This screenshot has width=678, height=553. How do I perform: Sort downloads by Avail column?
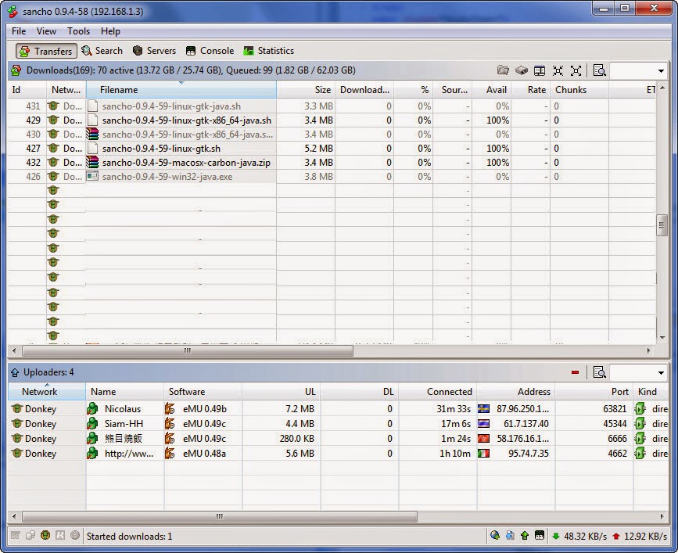pos(492,89)
